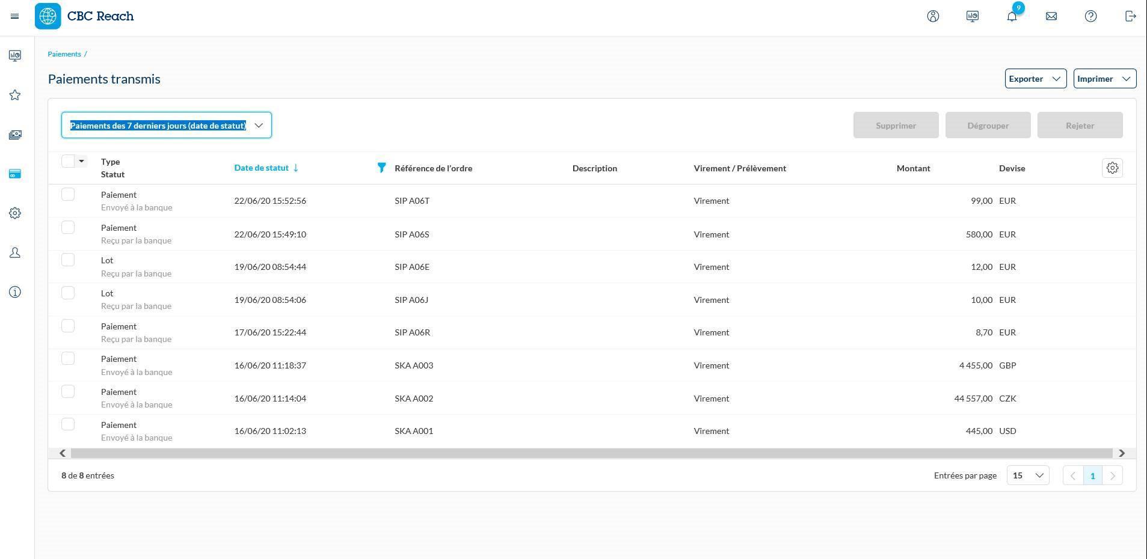Select checkbox for row SIP A06T
Image resolution: width=1147 pixels, height=559 pixels.
point(68,194)
